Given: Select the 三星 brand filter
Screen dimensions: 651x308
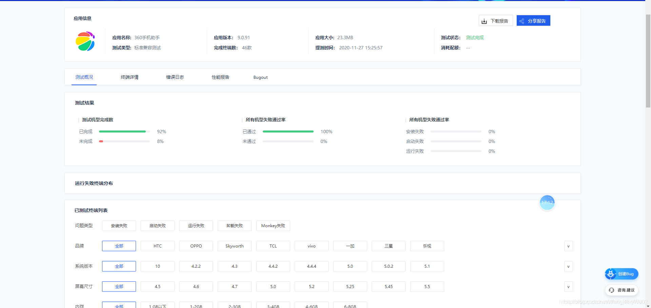Looking at the screenshot, I should coord(389,246).
